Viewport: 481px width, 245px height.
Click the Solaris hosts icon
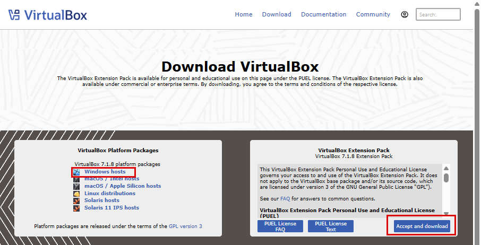(77, 200)
